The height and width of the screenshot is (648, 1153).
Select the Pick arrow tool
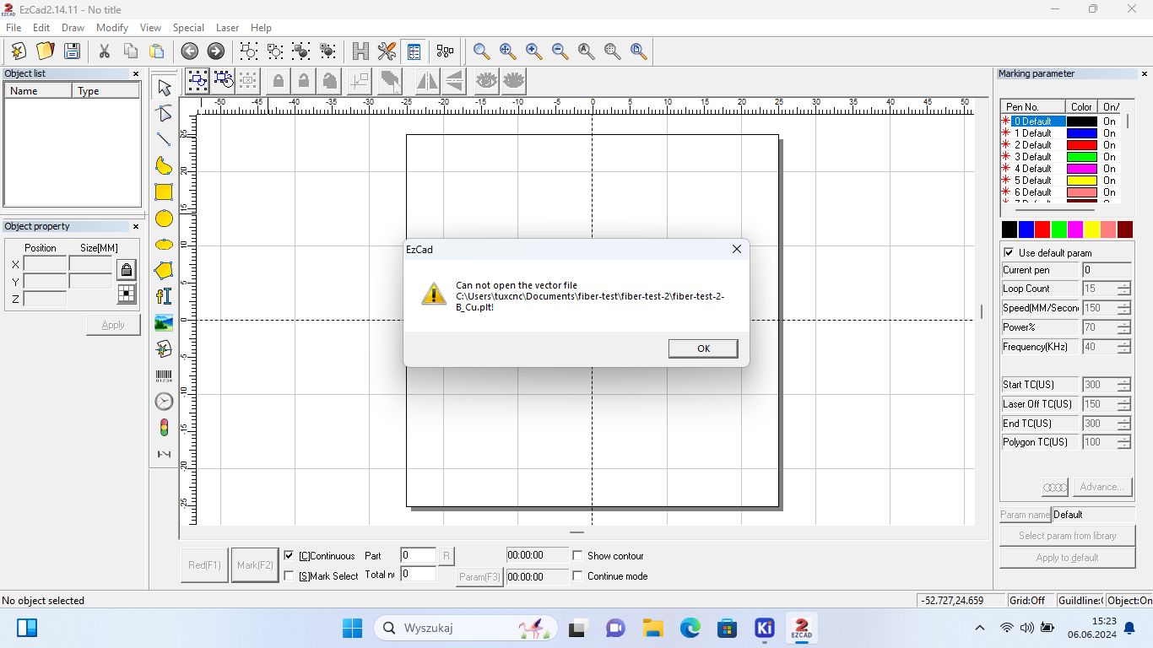[164, 87]
